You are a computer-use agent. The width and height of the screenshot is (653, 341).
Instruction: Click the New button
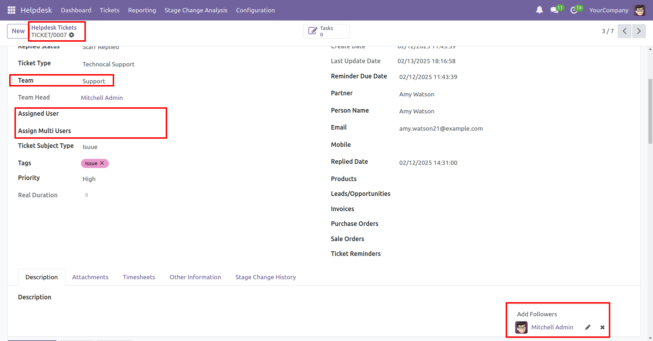point(18,31)
